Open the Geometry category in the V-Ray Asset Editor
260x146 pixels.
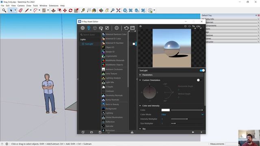95,28
